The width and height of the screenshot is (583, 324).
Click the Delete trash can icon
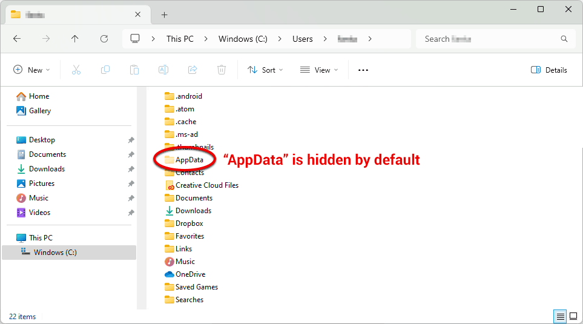click(222, 70)
